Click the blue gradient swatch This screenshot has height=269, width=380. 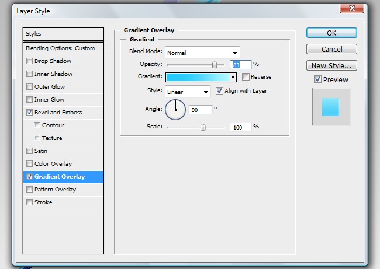click(x=198, y=77)
